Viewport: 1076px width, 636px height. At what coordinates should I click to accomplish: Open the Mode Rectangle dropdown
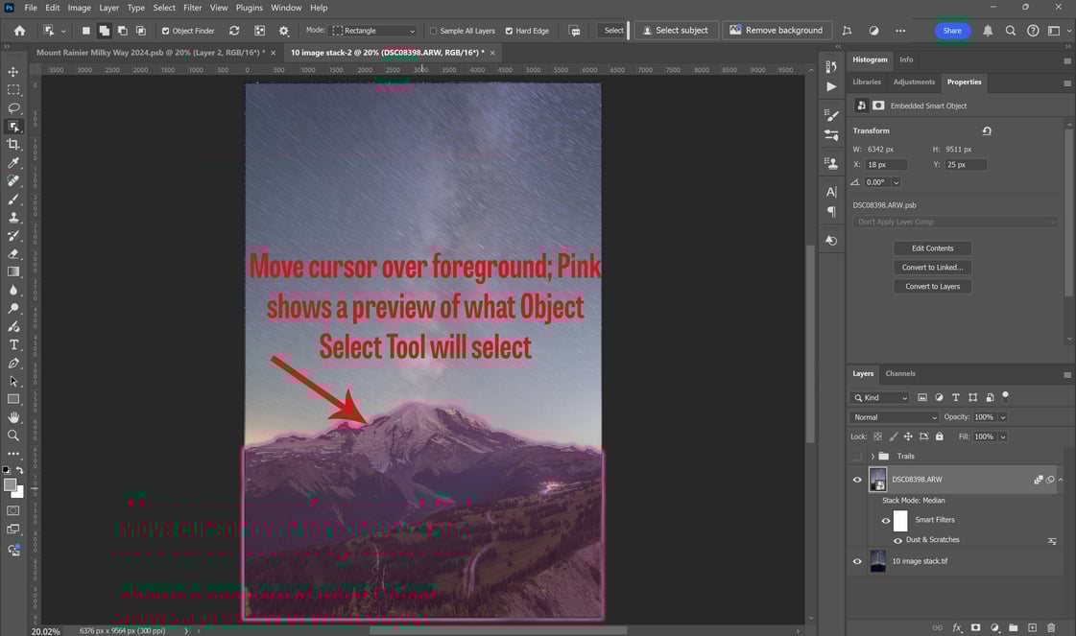[374, 31]
